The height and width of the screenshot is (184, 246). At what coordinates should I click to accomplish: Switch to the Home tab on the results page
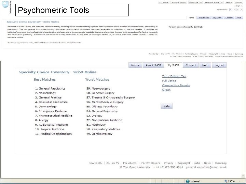click(135, 65)
